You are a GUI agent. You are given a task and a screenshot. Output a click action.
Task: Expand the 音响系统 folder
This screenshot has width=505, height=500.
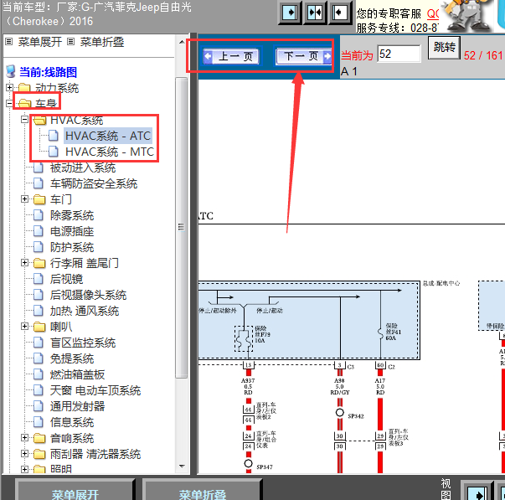[24, 438]
